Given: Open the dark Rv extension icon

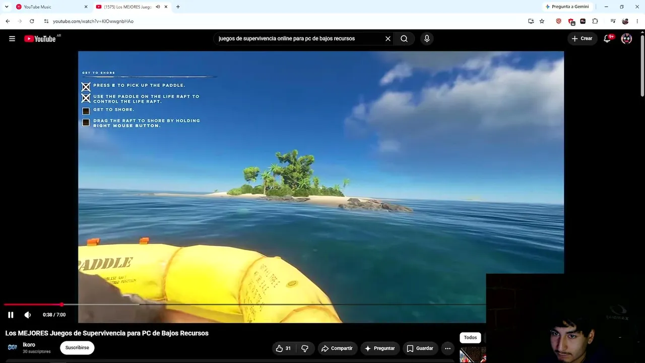Looking at the screenshot, I should 583,21.
